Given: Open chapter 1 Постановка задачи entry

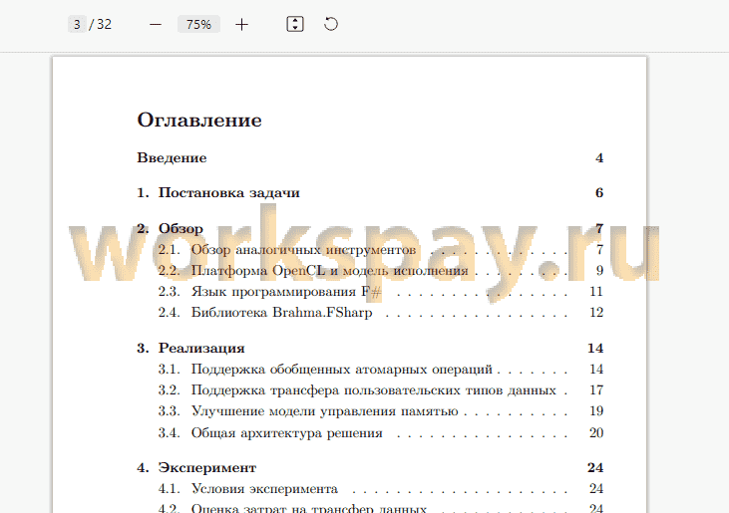Looking at the screenshot, I should click(x=218, y=192).
